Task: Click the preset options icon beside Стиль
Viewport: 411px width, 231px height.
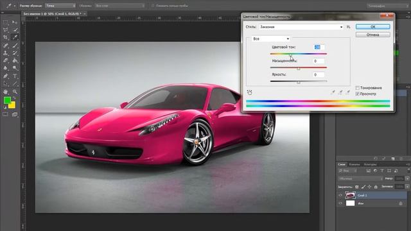Action: point(349,27)
